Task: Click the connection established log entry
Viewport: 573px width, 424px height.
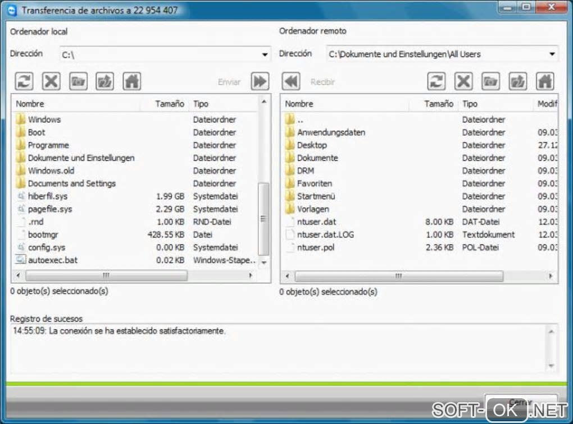Action: pyautogui.click(x=119, y=331)
